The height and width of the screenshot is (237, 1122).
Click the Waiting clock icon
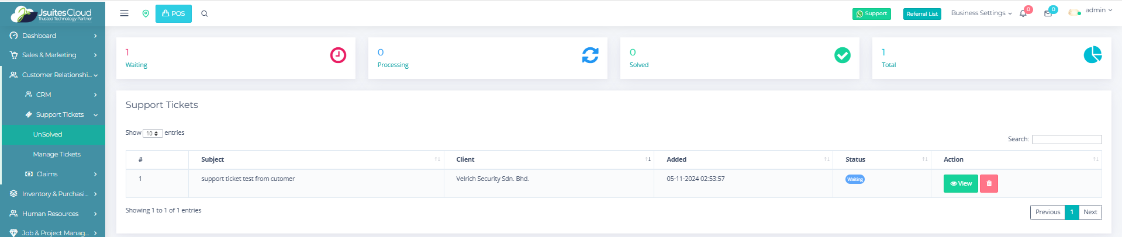pyautogui.click(x=338, y=55)
